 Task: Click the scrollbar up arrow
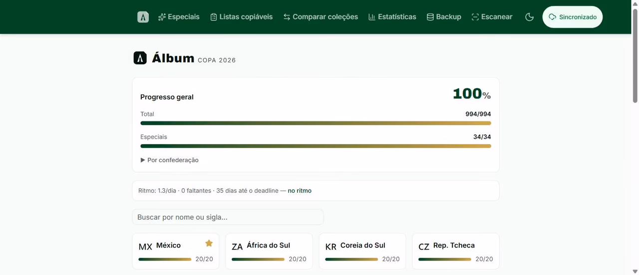635,4
